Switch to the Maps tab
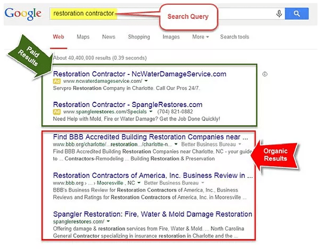Screen dimensions: 321x249 (x=83, y=37)
